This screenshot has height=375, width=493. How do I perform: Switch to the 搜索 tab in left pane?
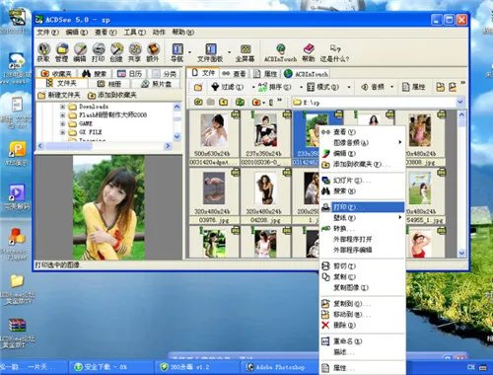pyautogui.click(x=95, y=74)
